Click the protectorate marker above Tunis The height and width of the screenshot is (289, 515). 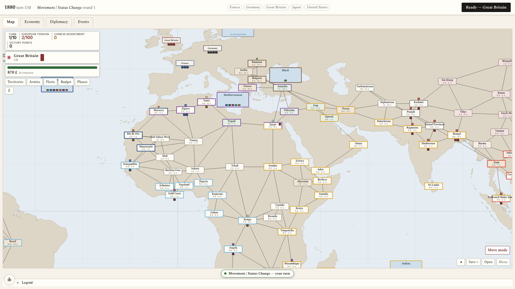(x=207, y=97)
